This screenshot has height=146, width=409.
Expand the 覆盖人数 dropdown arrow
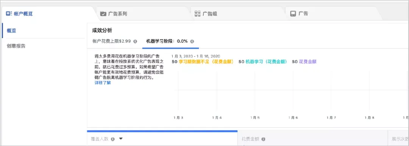121,139
